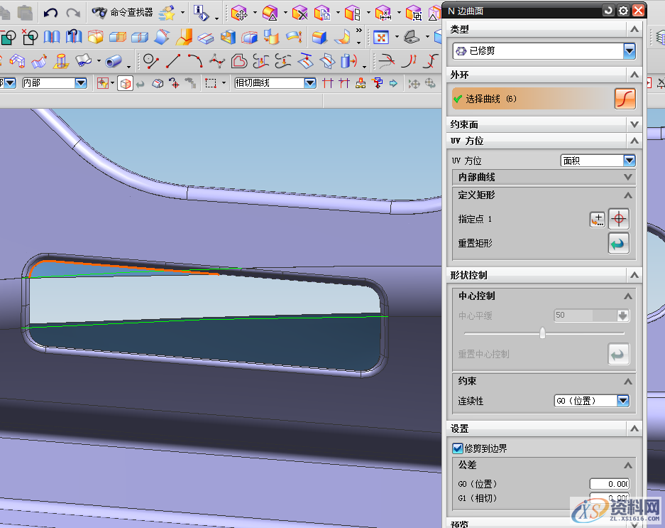The height and width of the screenshot is (528, 665).
Task: Click the 中心平缓 slider handle
Action: point(543,333)
